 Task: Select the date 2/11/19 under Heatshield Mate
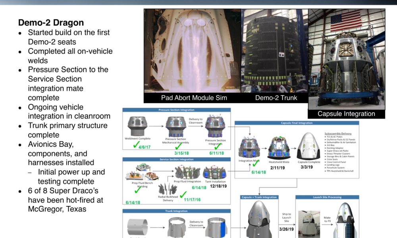[x=278, y=168]
